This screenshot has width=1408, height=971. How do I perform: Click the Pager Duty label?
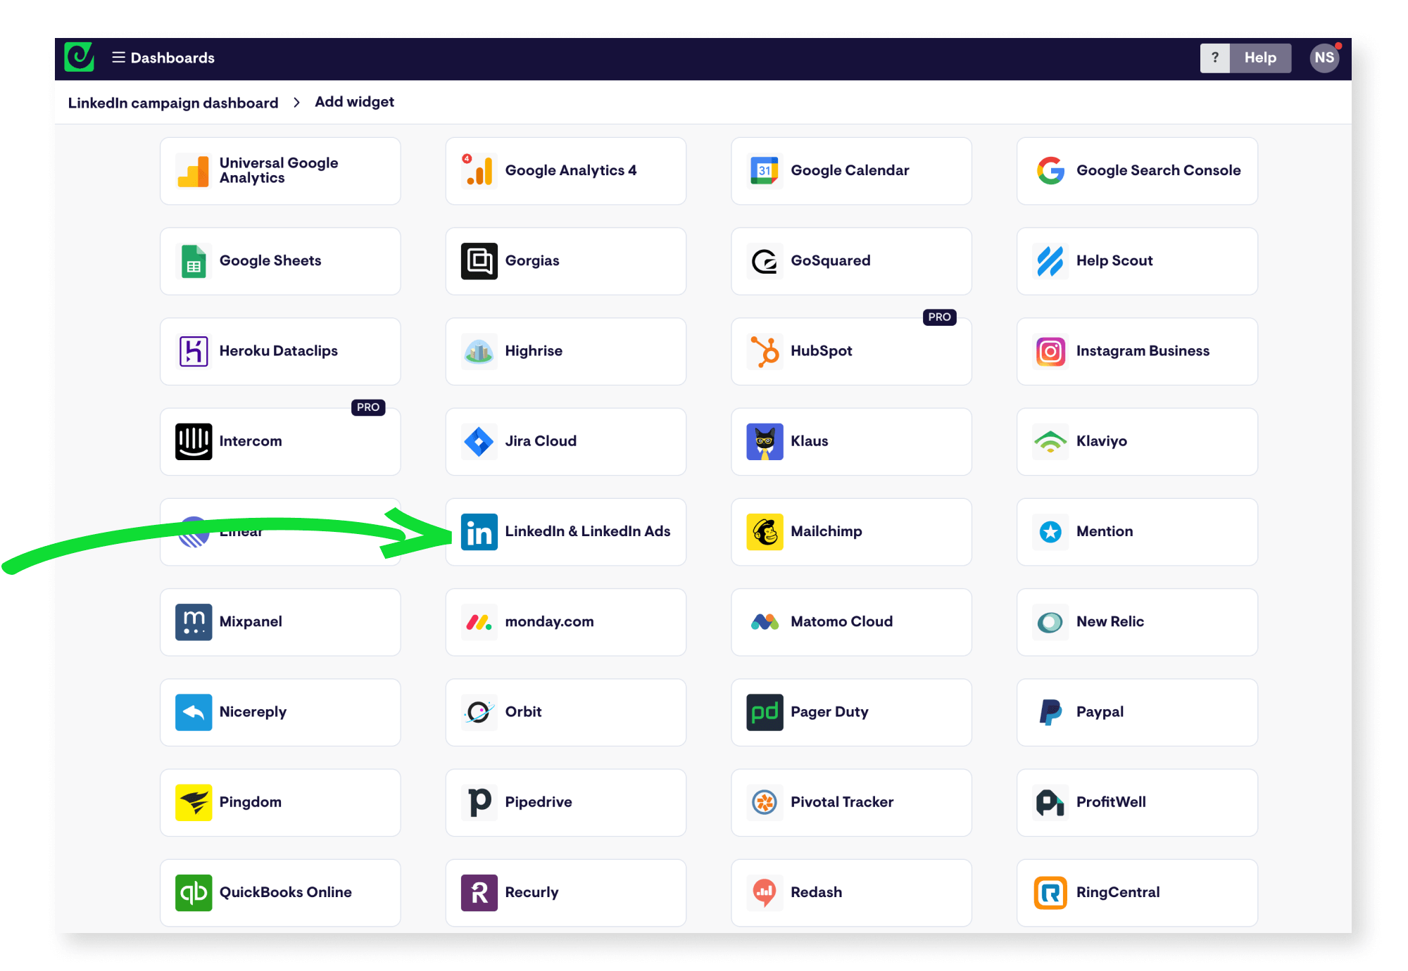pyautogui.click(x=829, y=712)
